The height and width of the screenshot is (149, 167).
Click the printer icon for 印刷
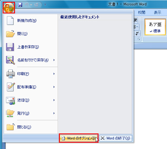[x=10, y=74]
